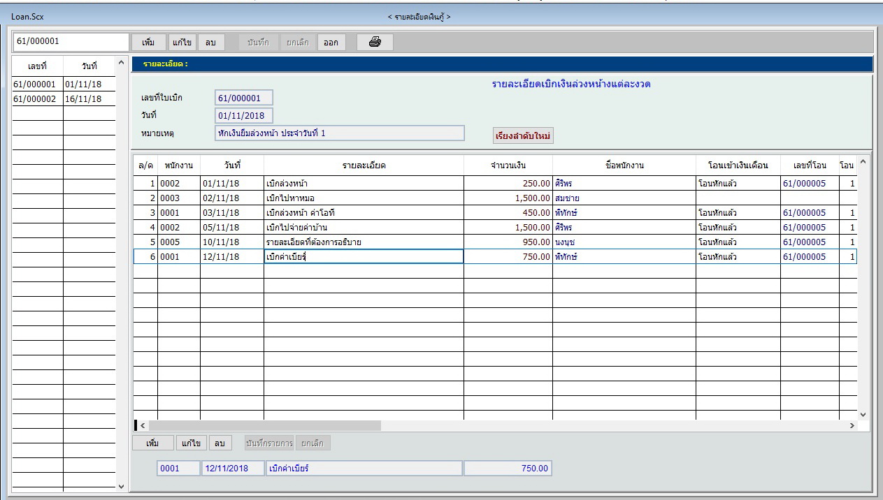This screenshot has height=500, width=883.
Task: Click top toolbar เพิ่ม (add) button
Action: pyautogui.click(x=148, y=43)
